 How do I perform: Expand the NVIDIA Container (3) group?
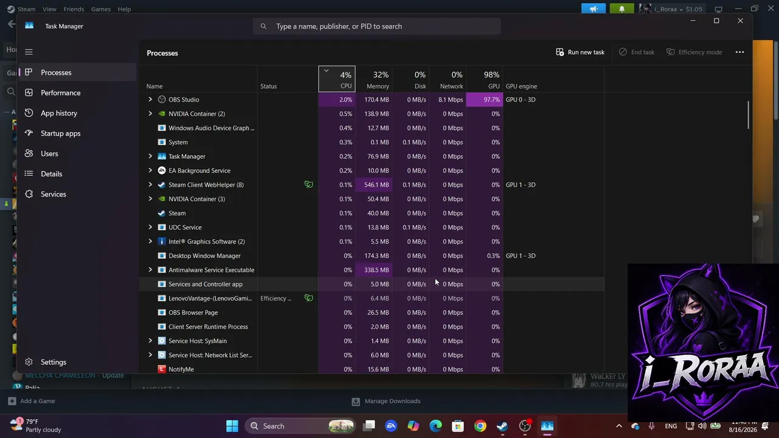click(150, 199)
